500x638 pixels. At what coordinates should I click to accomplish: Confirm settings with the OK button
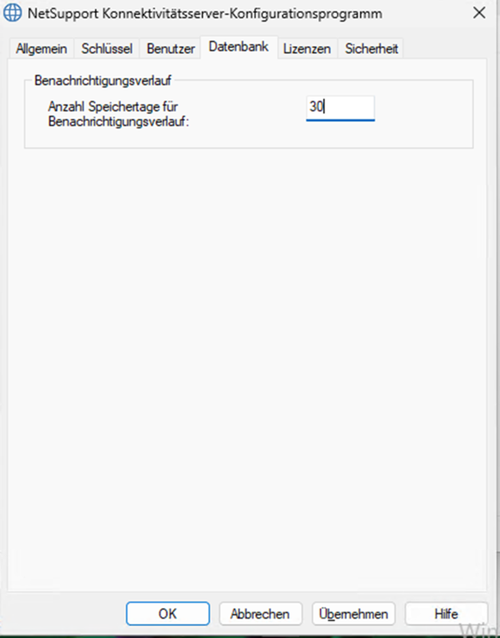coord(167,613)
